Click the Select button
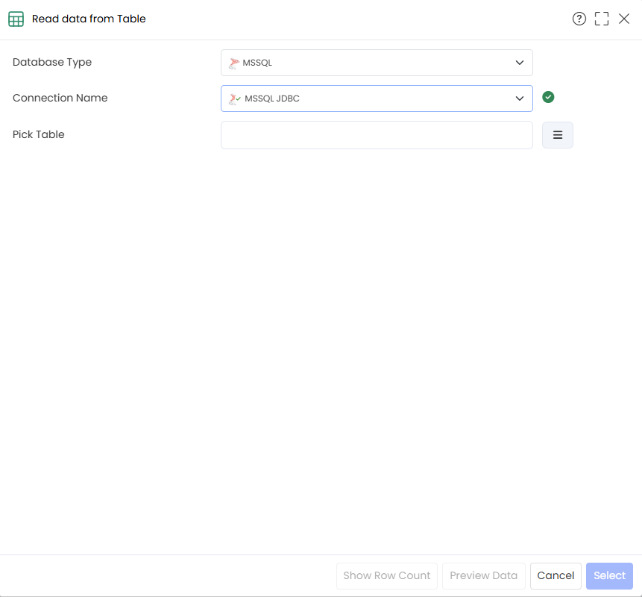This screenshot has height=597, width=642. pos(609,575)
